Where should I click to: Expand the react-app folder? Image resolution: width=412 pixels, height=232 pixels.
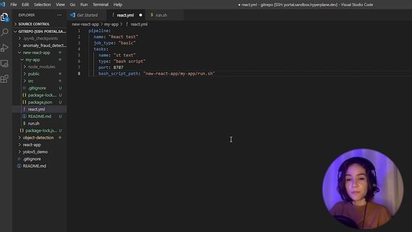click(x=39, y=144)
